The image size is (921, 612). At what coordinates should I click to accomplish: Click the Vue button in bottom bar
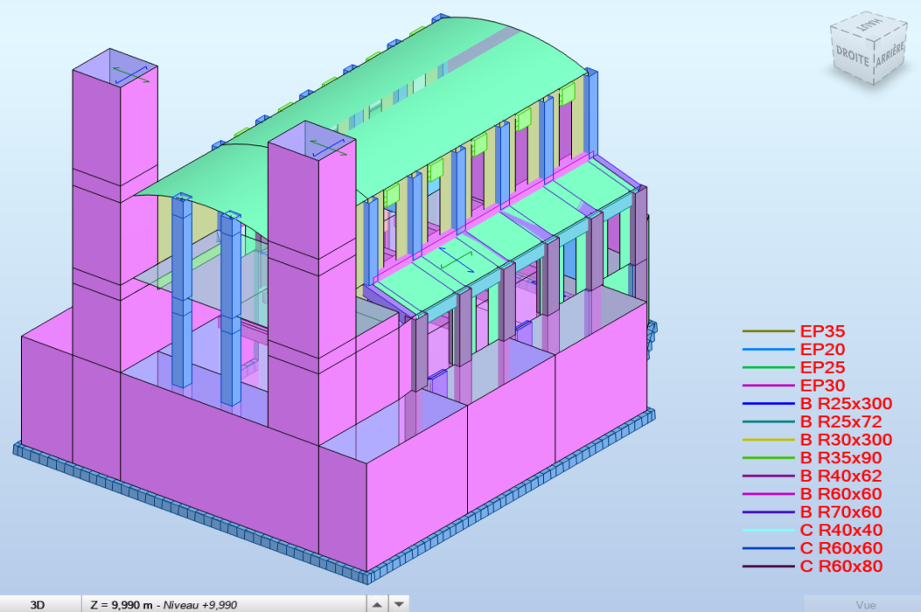tap(865, 604)
